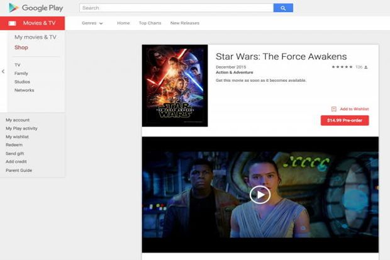The height and width of the screenshot is (260, 390).
Task: Open My Play activity
Action: click(21, 128)
